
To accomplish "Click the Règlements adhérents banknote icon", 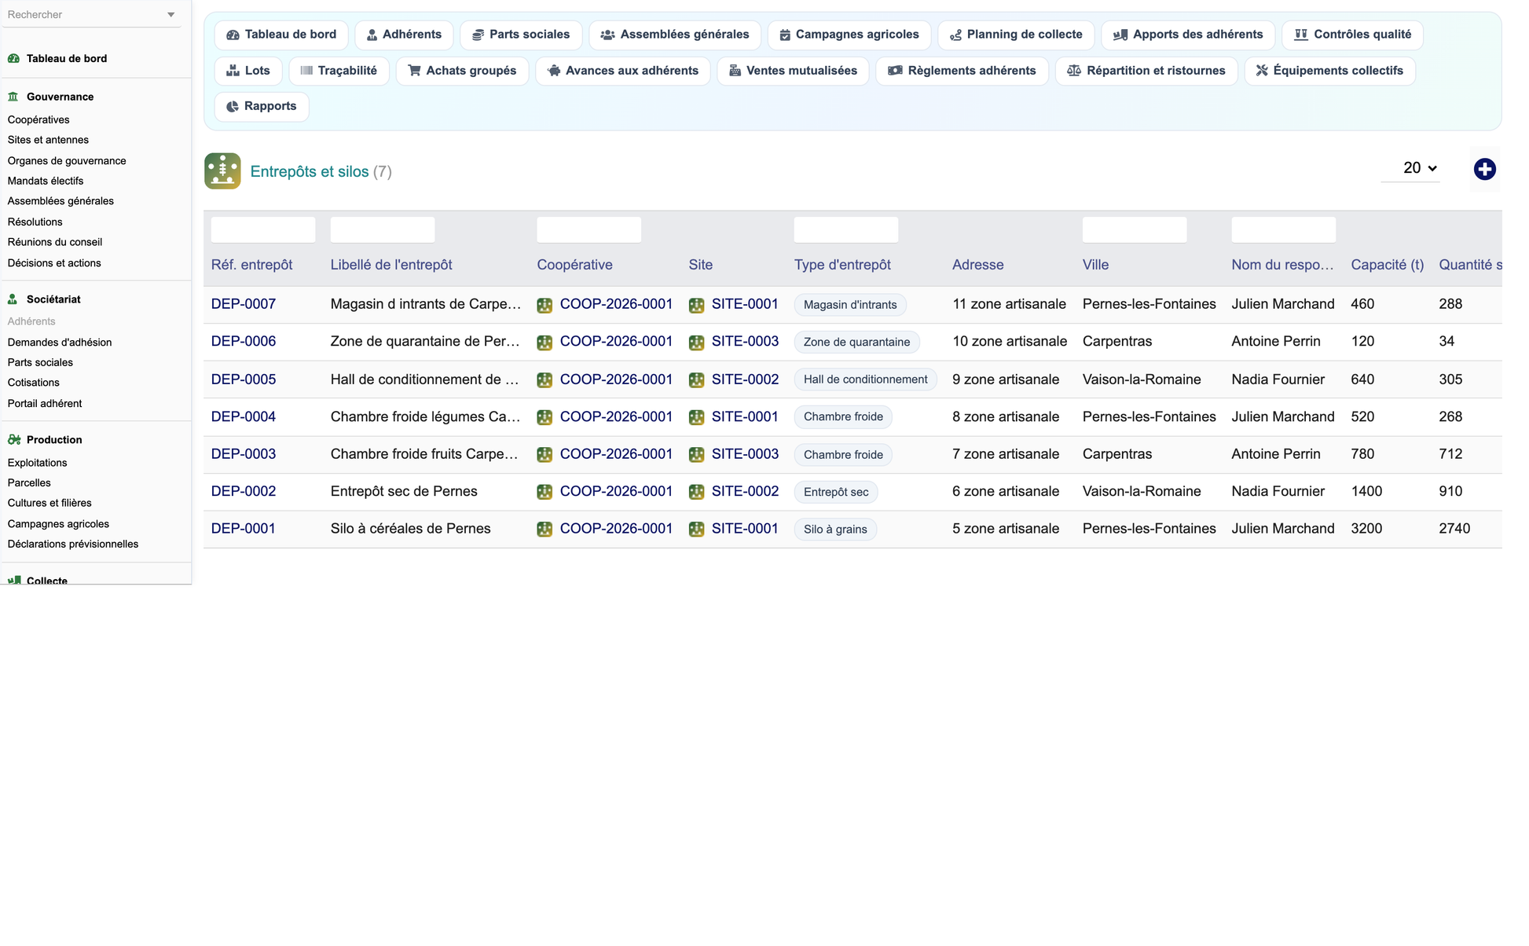I will (895, 71).
